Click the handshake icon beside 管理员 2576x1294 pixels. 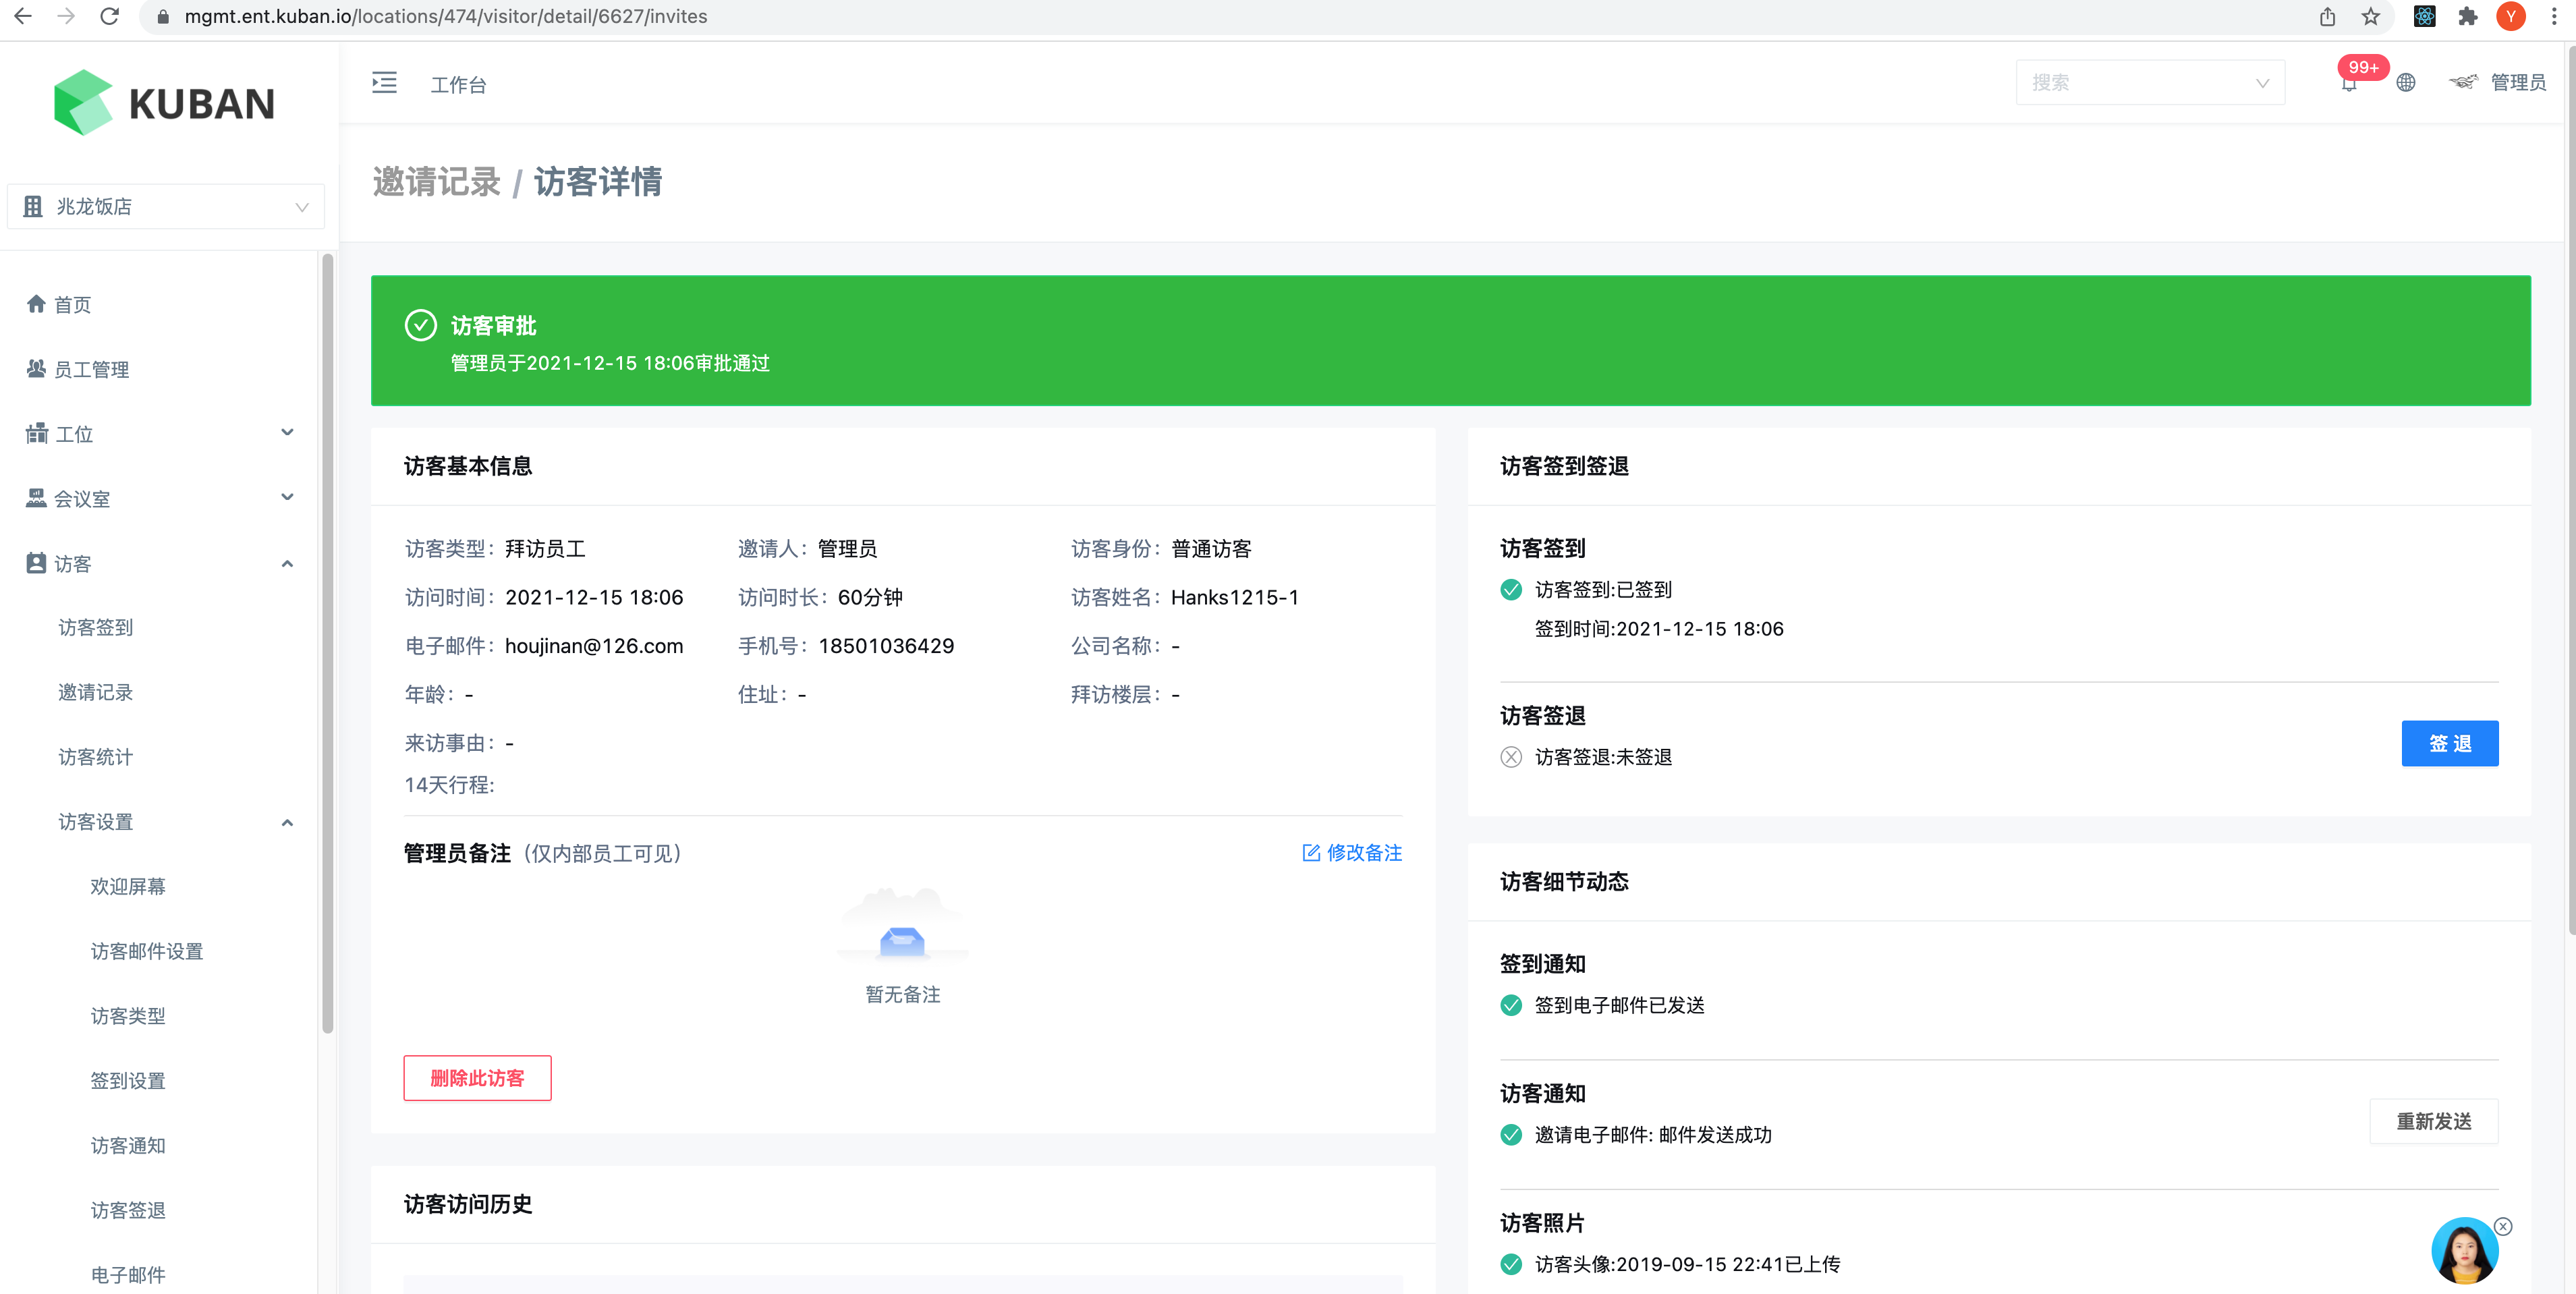pos(2463,82)
